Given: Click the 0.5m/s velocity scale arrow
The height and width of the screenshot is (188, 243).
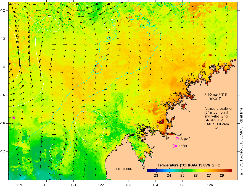Looking at the screenshot, I should pyautogui.click(x=213, y=128).
